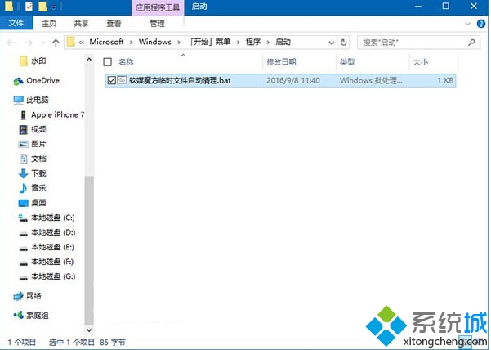This screenshot has width=491, height=350.
Task: Open the OneDrive item in sidebar
Action: coord(42,80)
